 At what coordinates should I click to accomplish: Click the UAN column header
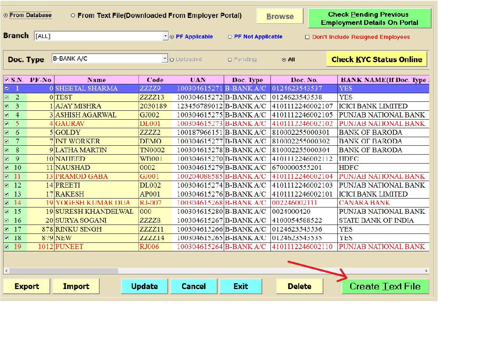198,80
